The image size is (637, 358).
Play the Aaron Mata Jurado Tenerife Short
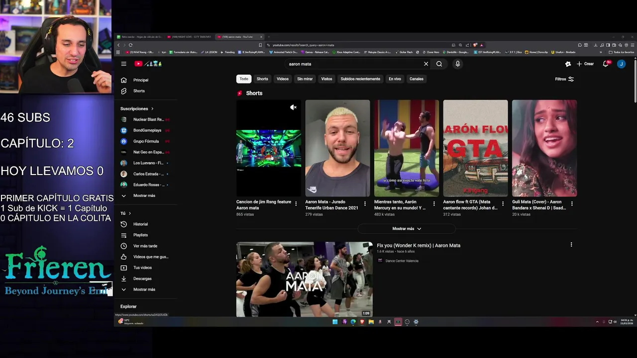[337, 148]
